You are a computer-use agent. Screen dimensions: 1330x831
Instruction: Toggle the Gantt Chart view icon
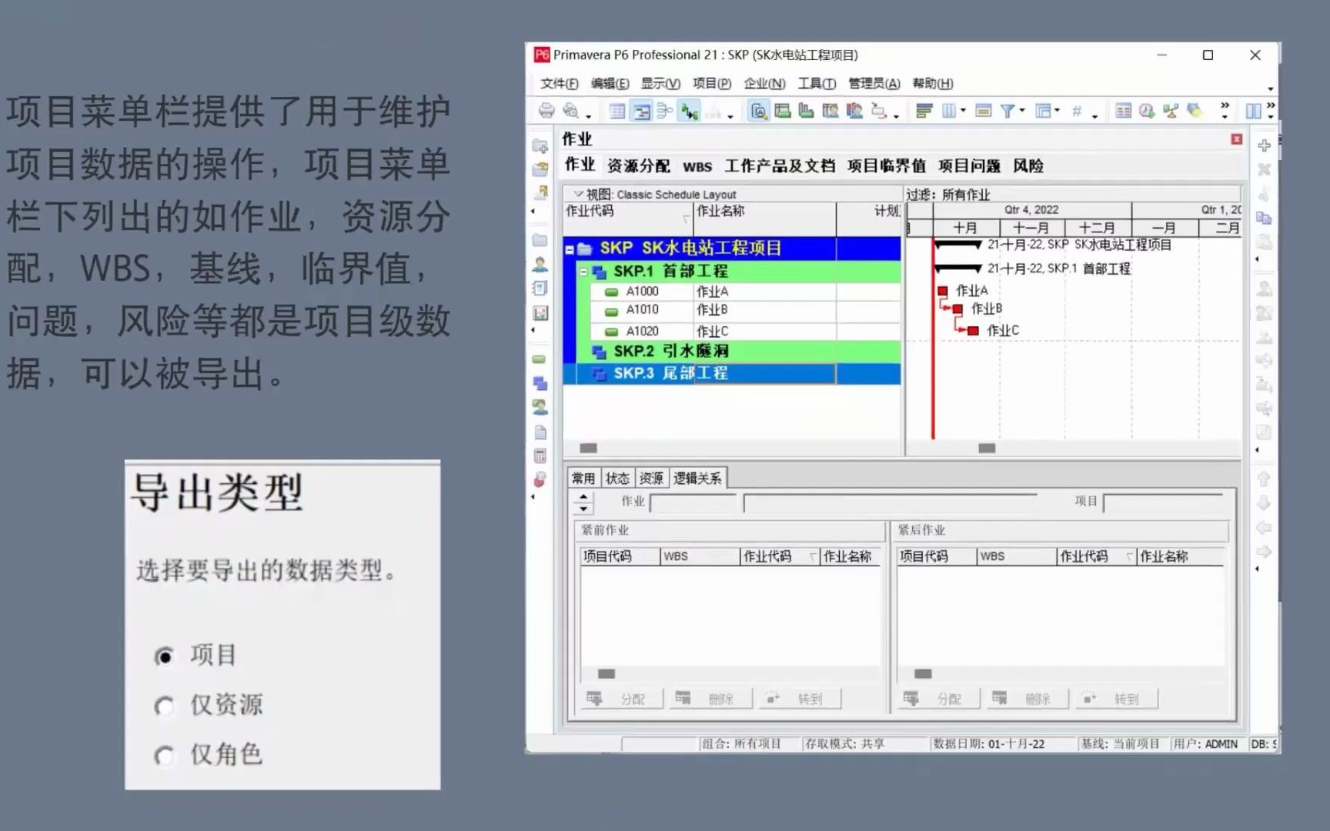pos(641,111)
